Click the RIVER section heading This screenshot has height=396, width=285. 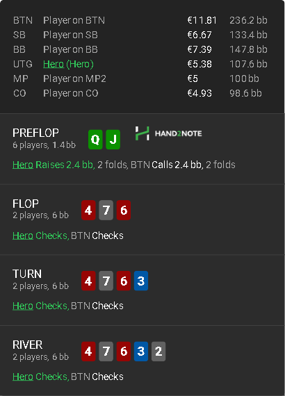(28, 345)
